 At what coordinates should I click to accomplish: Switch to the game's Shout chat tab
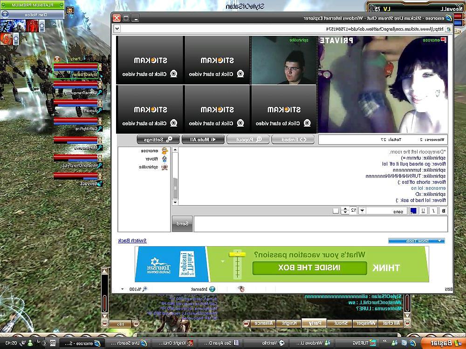[x=339, y=323]
